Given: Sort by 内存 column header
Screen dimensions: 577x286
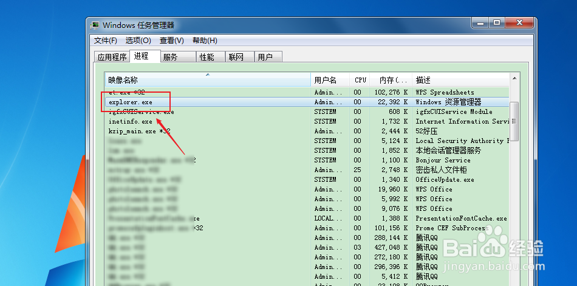Looking at the screenshot, I should pos(391,79).
